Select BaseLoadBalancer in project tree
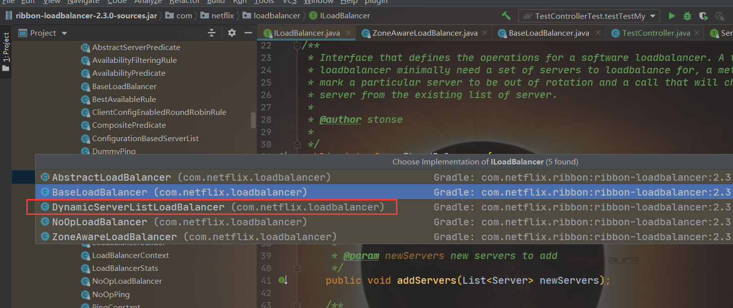733x308 pixels. 124,87
